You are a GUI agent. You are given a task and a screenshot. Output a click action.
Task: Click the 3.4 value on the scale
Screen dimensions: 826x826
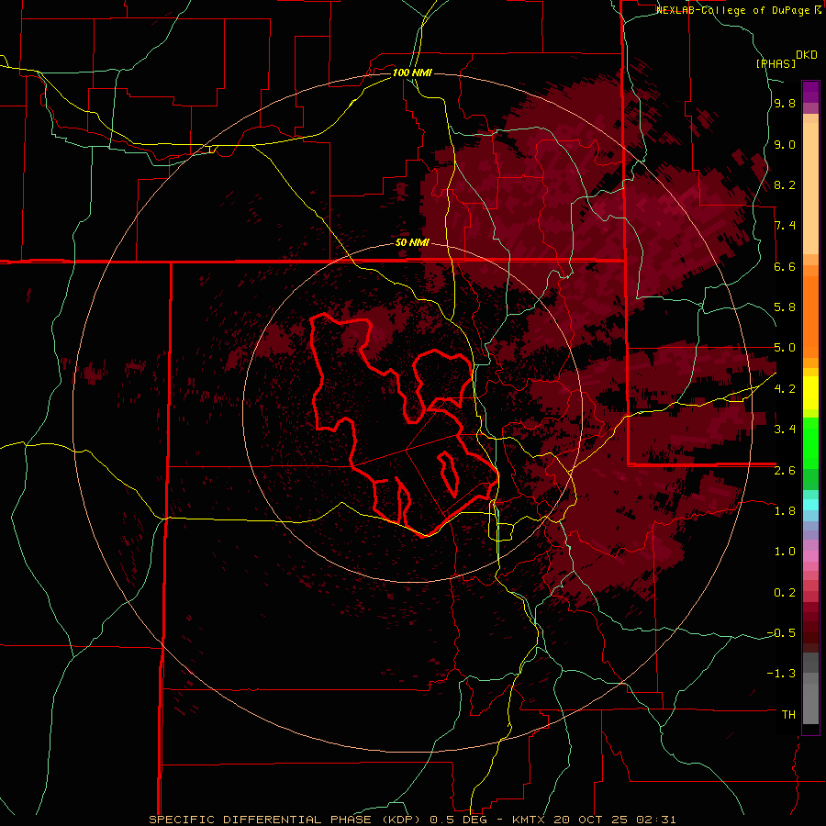785,430
